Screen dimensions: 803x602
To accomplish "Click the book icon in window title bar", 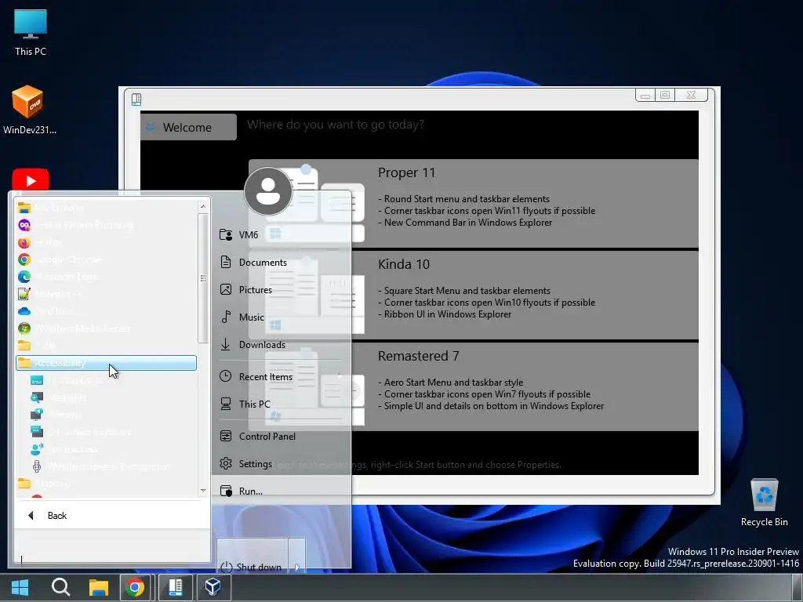I will click(136, 100).
